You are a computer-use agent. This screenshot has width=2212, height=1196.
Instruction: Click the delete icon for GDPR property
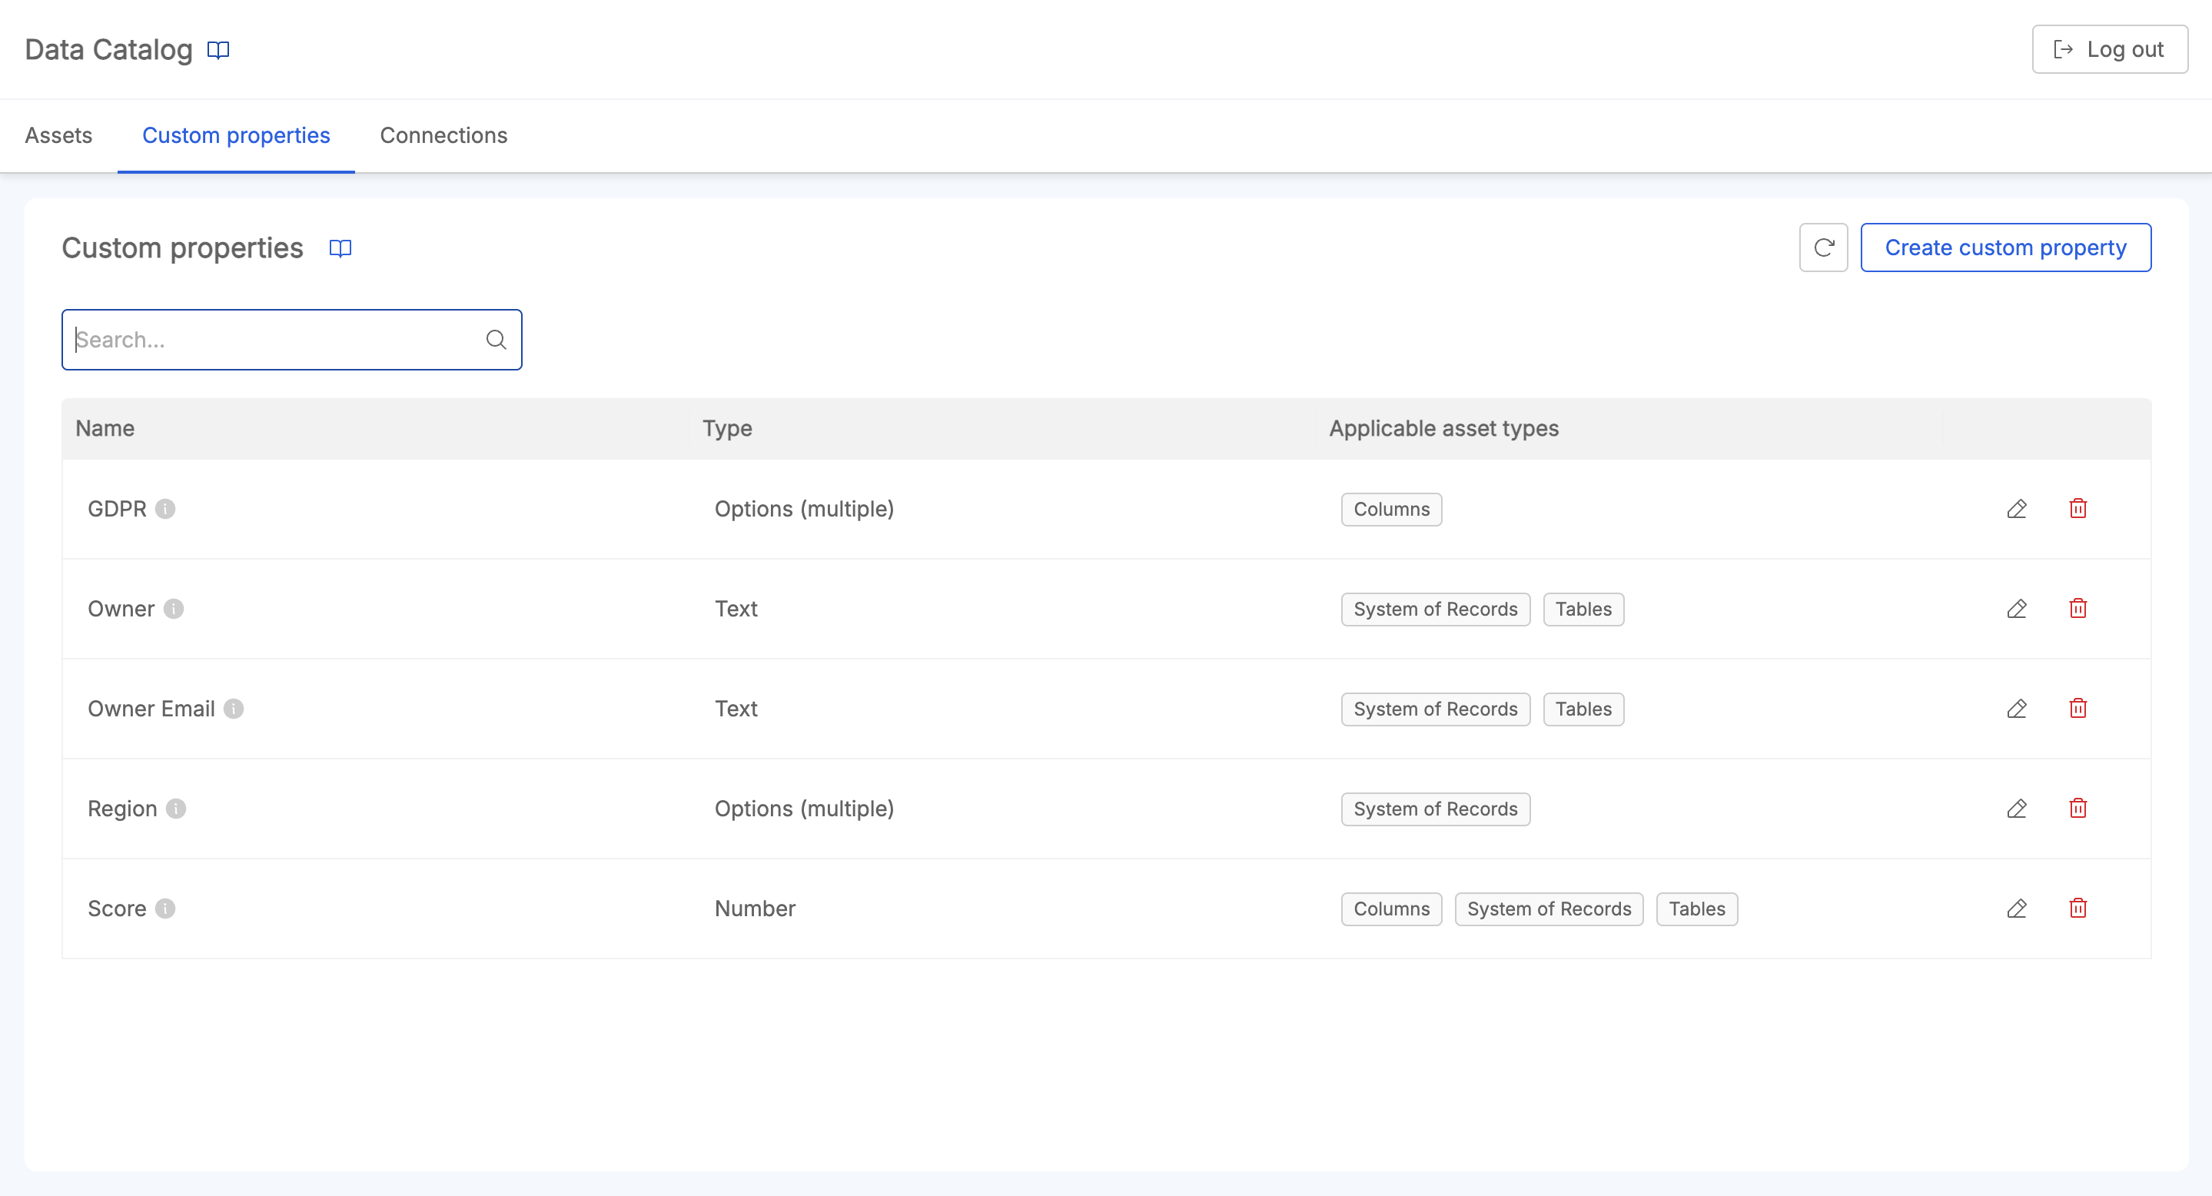coord(2078,508)
